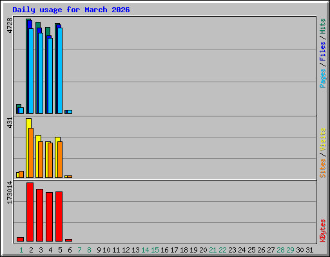The height and width of the screenshot is (257, 330).
Task: Click the blue Files legend label
Action: click(x=323, y=51)
